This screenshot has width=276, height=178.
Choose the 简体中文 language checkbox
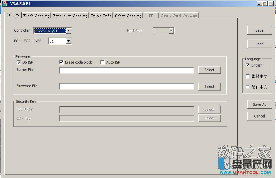(248, 87)
